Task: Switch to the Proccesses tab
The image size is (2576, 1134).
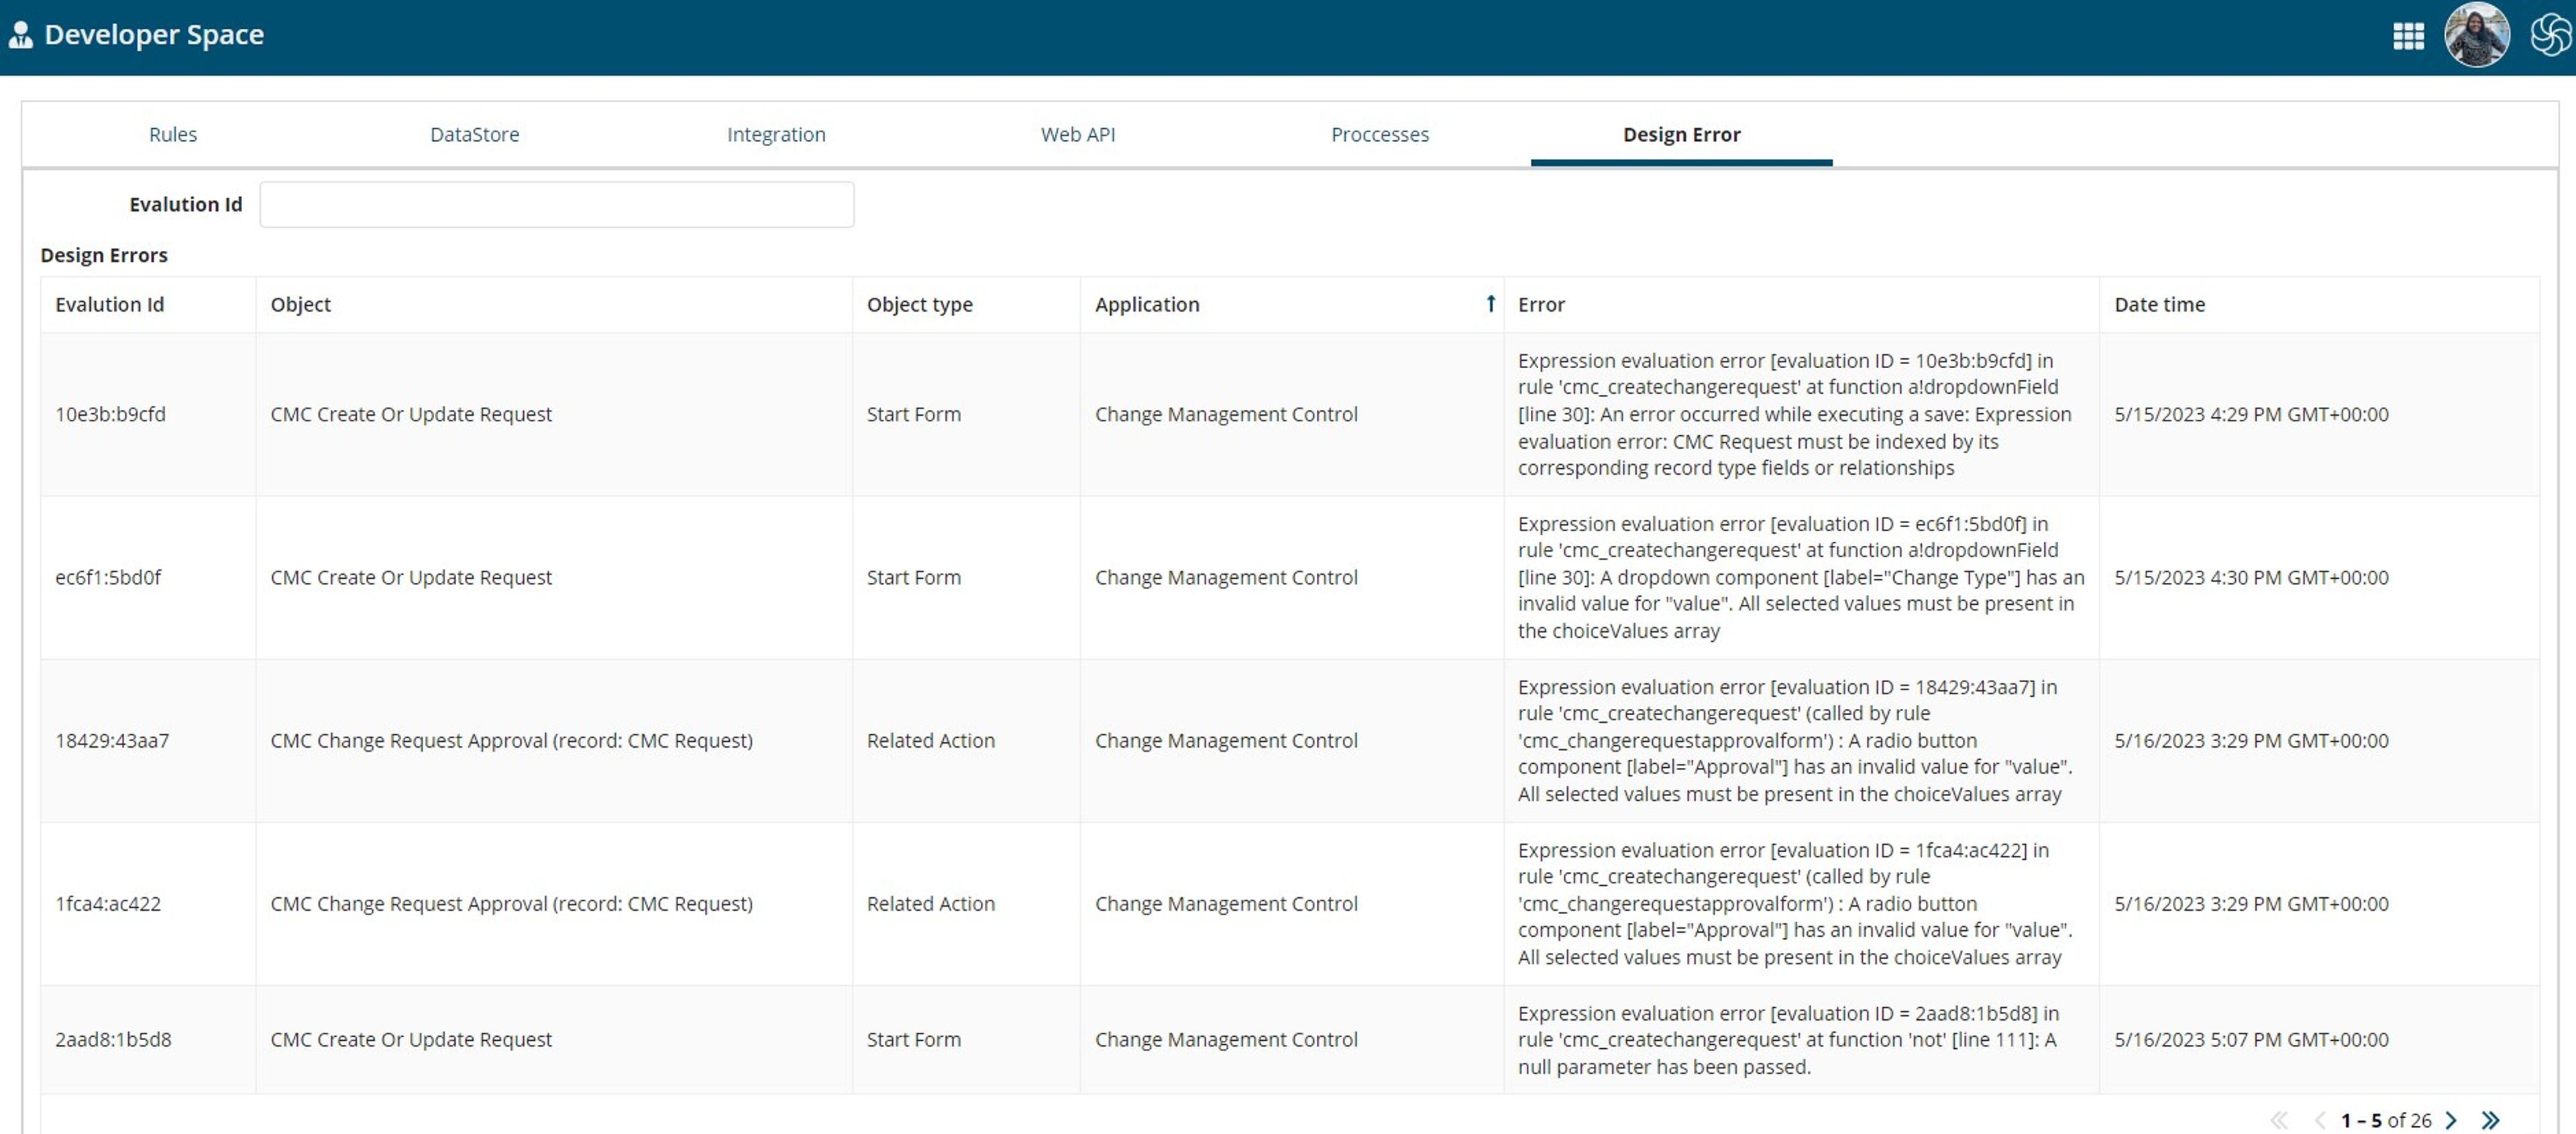Action: coord(1380,134)
